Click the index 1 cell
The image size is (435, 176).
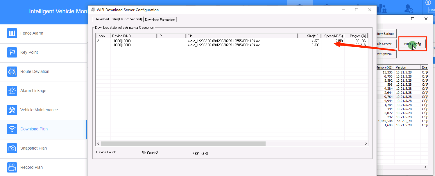[x=98, y=45]
